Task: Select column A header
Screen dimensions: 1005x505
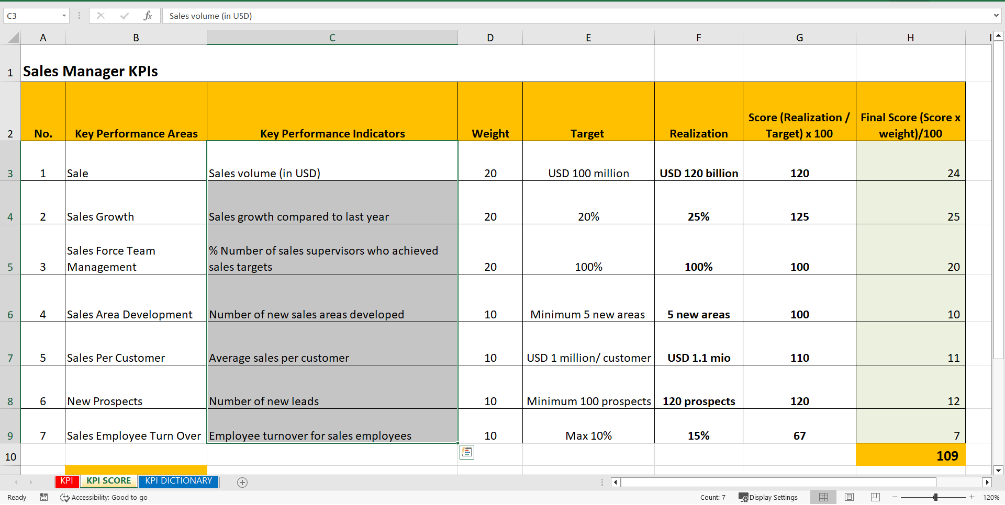Action: (x=43, y=38)
